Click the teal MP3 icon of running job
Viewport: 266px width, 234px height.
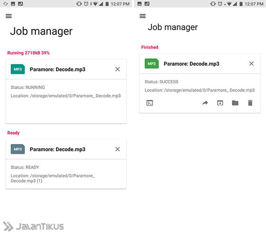pos(18,69)
